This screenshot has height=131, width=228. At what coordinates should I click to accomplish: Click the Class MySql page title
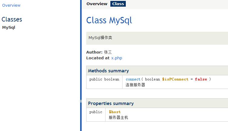point(109,20)
